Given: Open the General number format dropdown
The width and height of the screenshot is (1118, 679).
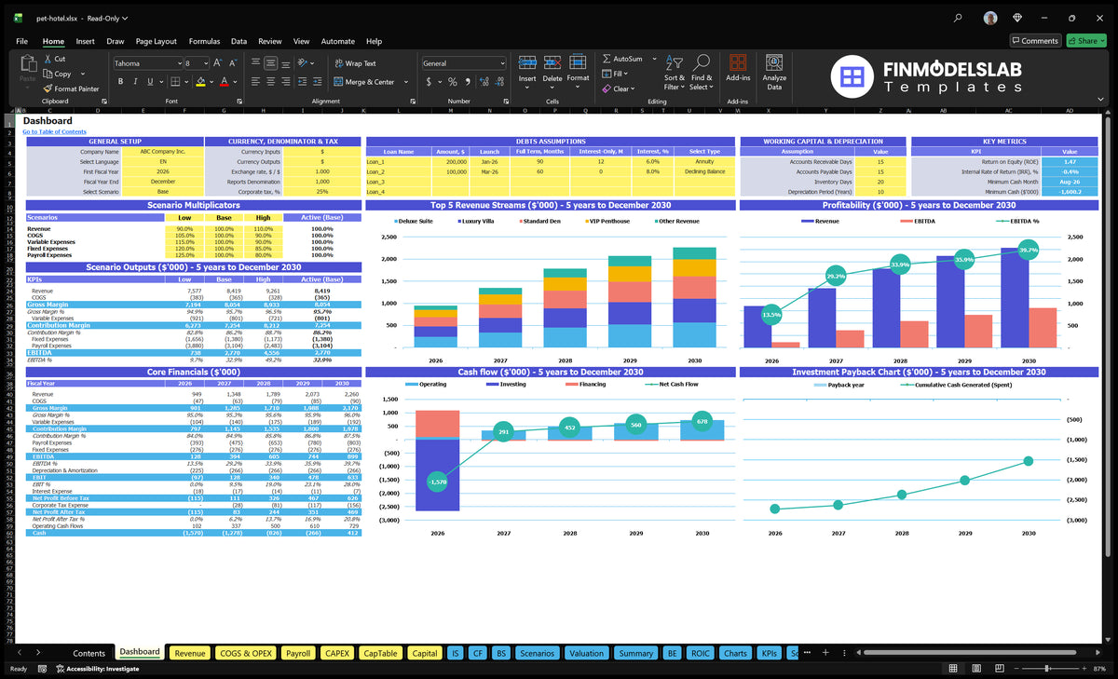Looking at the screenshot, I should pyautogui.click(x=501, y=63).
